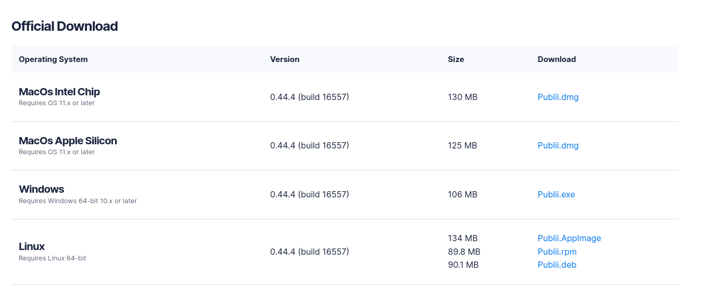Click the 130 MB size value

tap(462, 97)
